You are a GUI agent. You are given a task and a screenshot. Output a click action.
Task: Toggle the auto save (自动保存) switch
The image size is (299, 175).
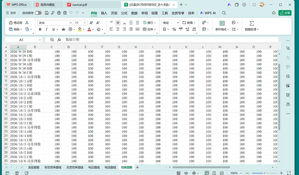pyautogui.click(x=38, y=13)
